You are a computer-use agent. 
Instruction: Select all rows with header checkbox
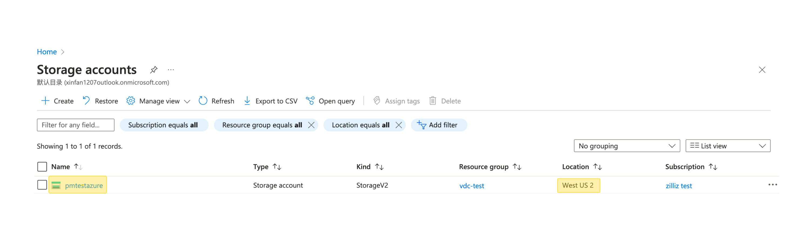pyautogui.click(x=42, y=166)
